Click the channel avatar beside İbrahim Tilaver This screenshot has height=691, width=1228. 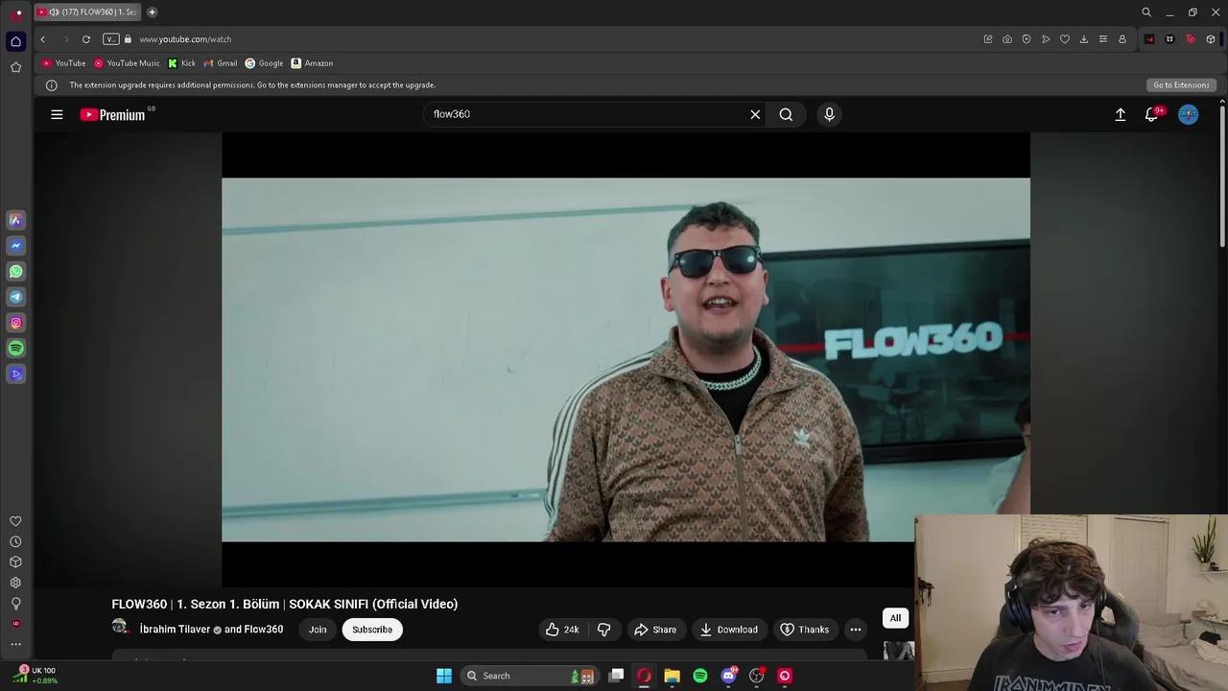(120, 627)
